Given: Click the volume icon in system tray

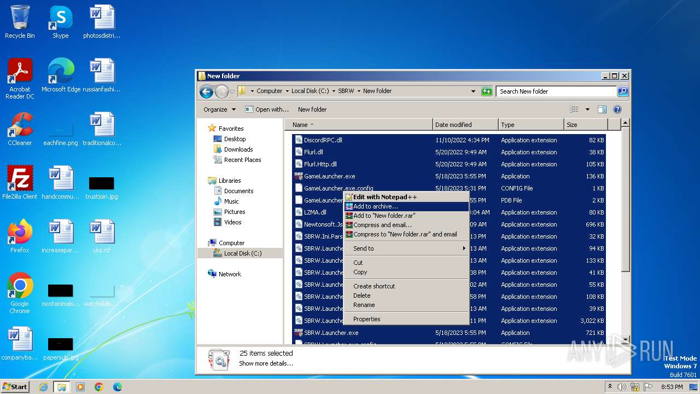Looking at the screenshot, I should 621,387.
